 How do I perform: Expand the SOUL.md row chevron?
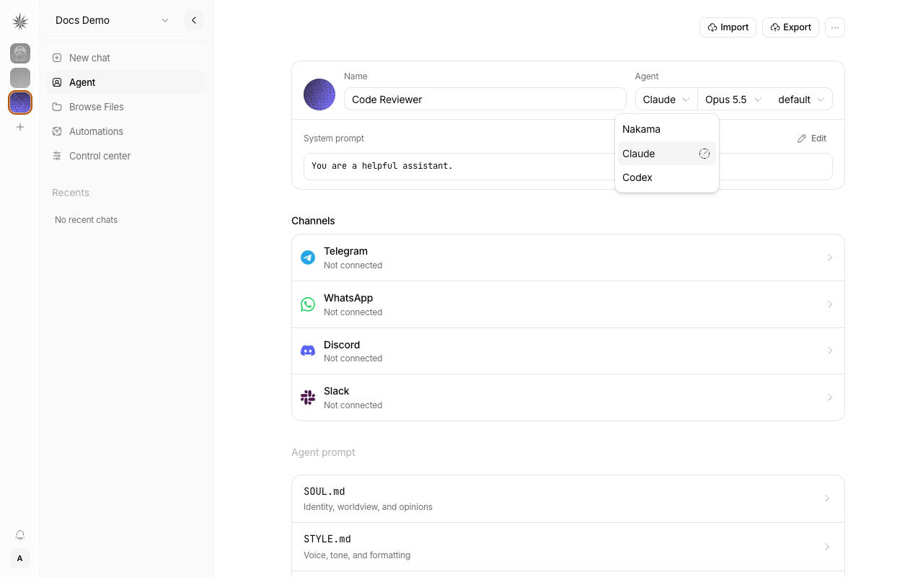[x=827, y=498]
